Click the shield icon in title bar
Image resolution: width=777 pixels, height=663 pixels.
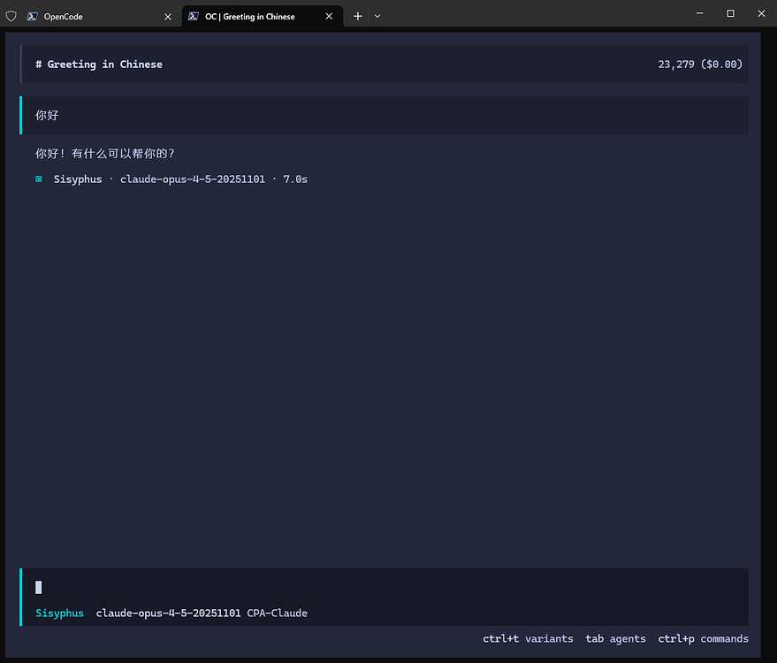tap(11, 16)
